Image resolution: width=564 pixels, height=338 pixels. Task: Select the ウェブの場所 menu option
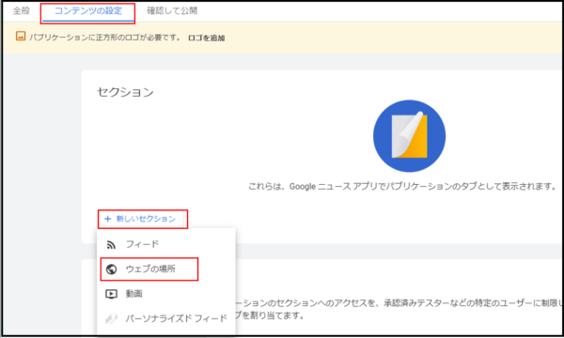point(149,269)
